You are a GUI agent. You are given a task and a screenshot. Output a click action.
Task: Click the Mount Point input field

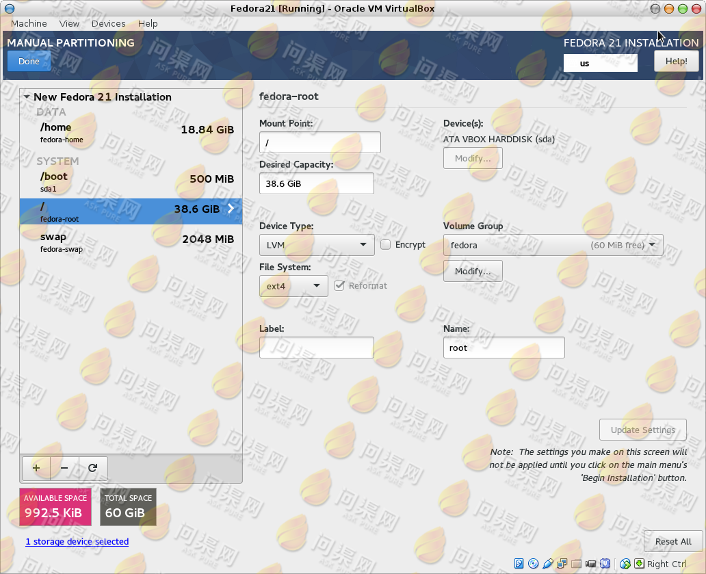point(320,143)
